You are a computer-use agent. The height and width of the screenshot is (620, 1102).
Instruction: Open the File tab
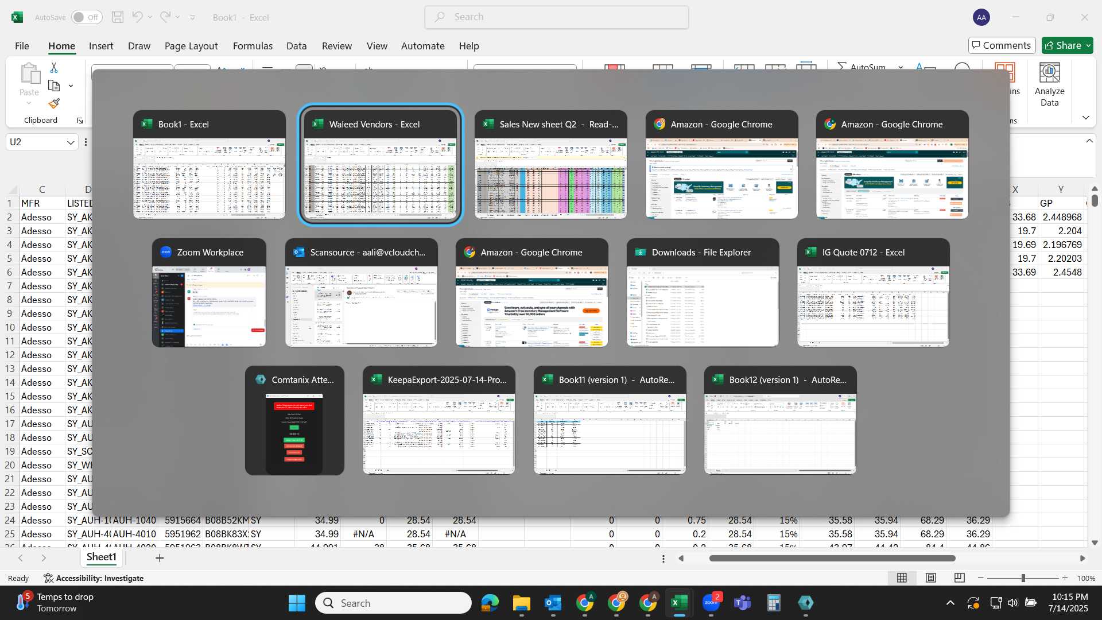pyautogui.click(x=22, y=46)
